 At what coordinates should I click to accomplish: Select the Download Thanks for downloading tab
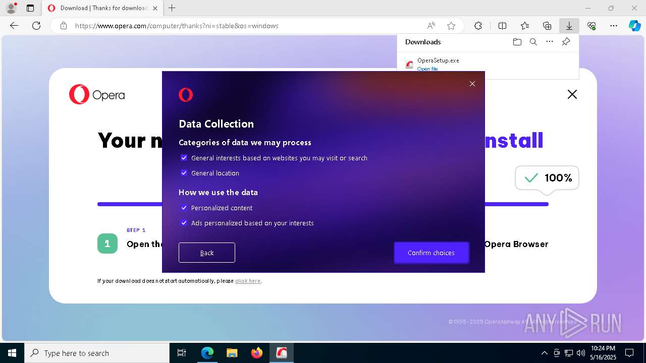point(102,8)
